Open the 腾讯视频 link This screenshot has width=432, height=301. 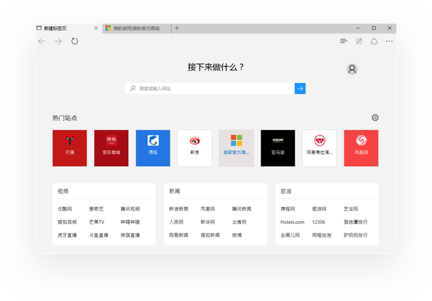[x=130, y=209]
